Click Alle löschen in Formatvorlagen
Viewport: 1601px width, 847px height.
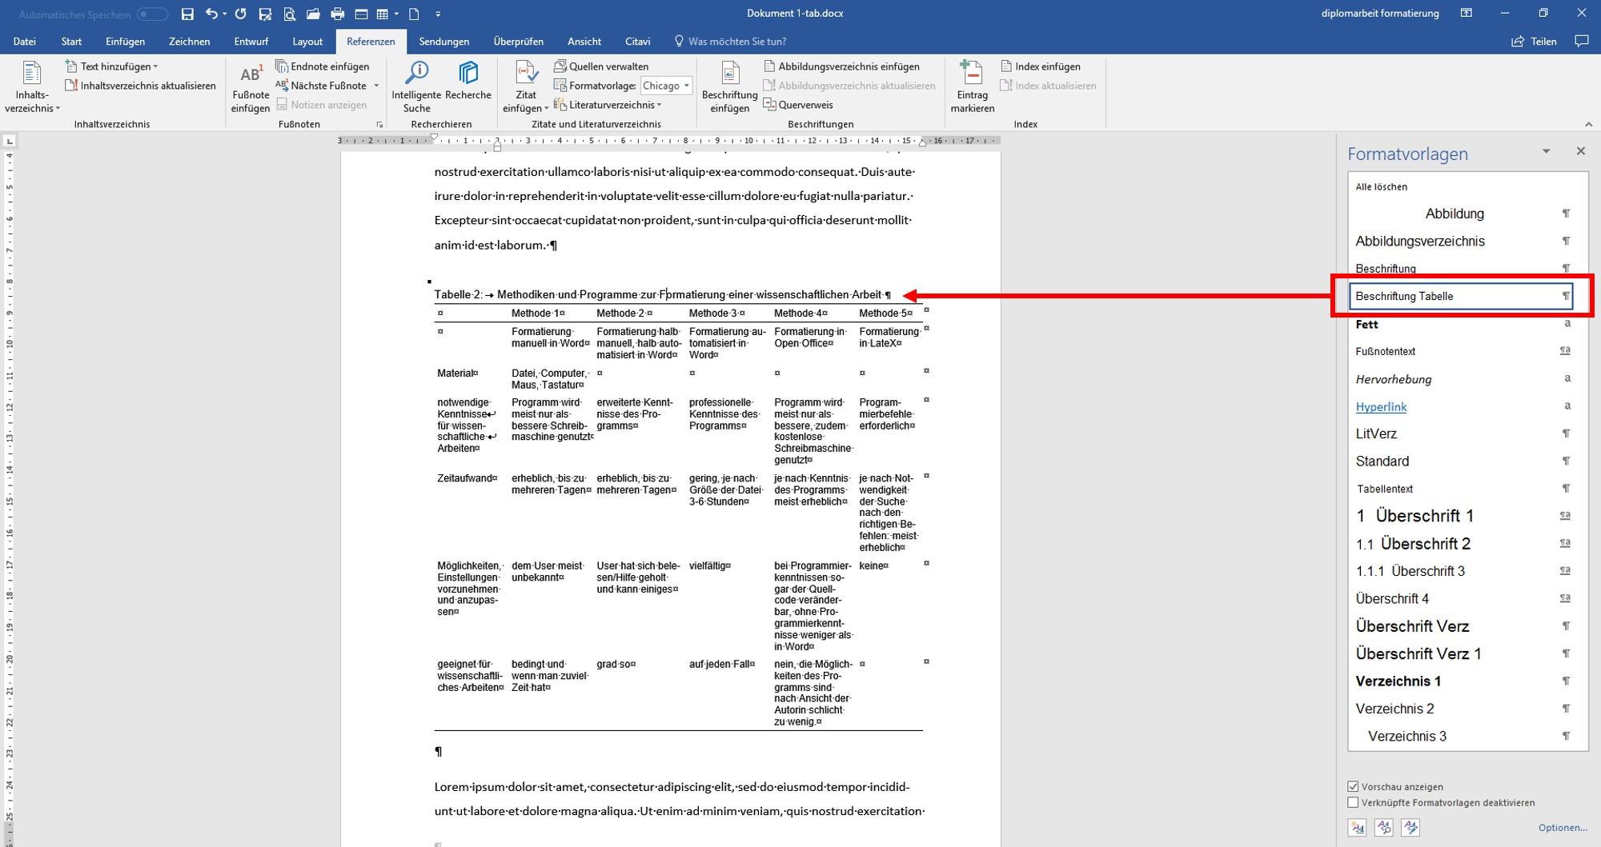1381,186
